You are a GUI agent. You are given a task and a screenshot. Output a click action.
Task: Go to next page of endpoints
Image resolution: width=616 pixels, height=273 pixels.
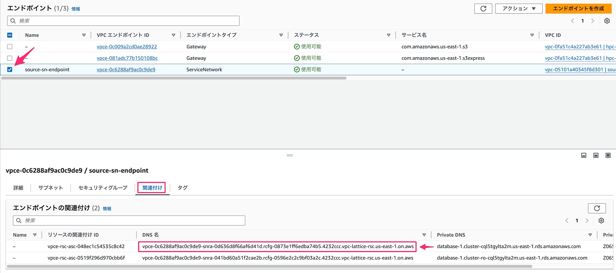point(592,21)
